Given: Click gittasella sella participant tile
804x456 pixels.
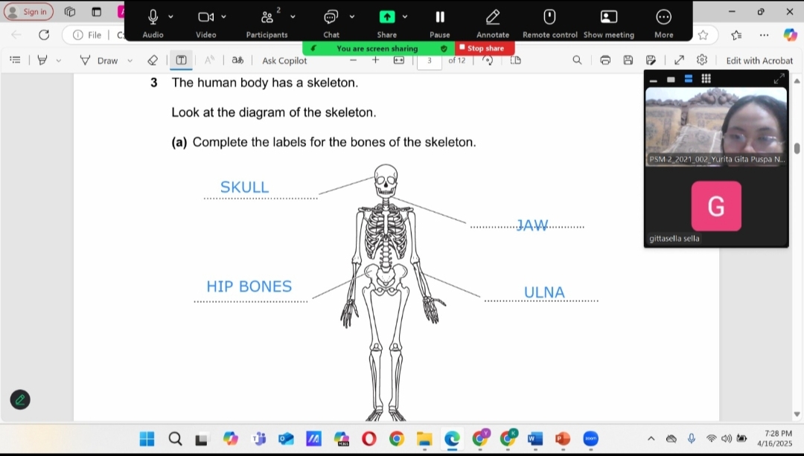Looking at the screenshot, I should coord(716,207).
